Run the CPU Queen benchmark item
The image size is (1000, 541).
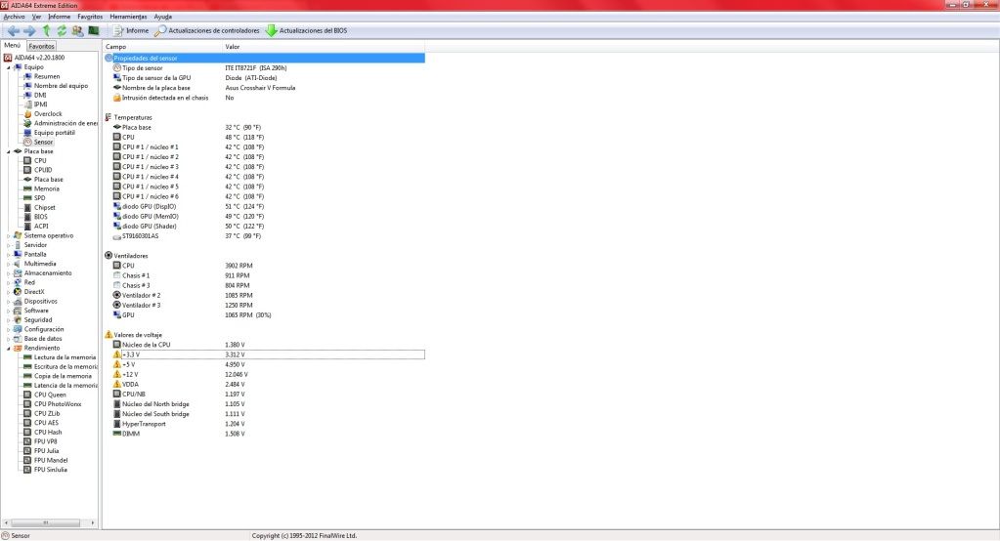pos(50,395)
